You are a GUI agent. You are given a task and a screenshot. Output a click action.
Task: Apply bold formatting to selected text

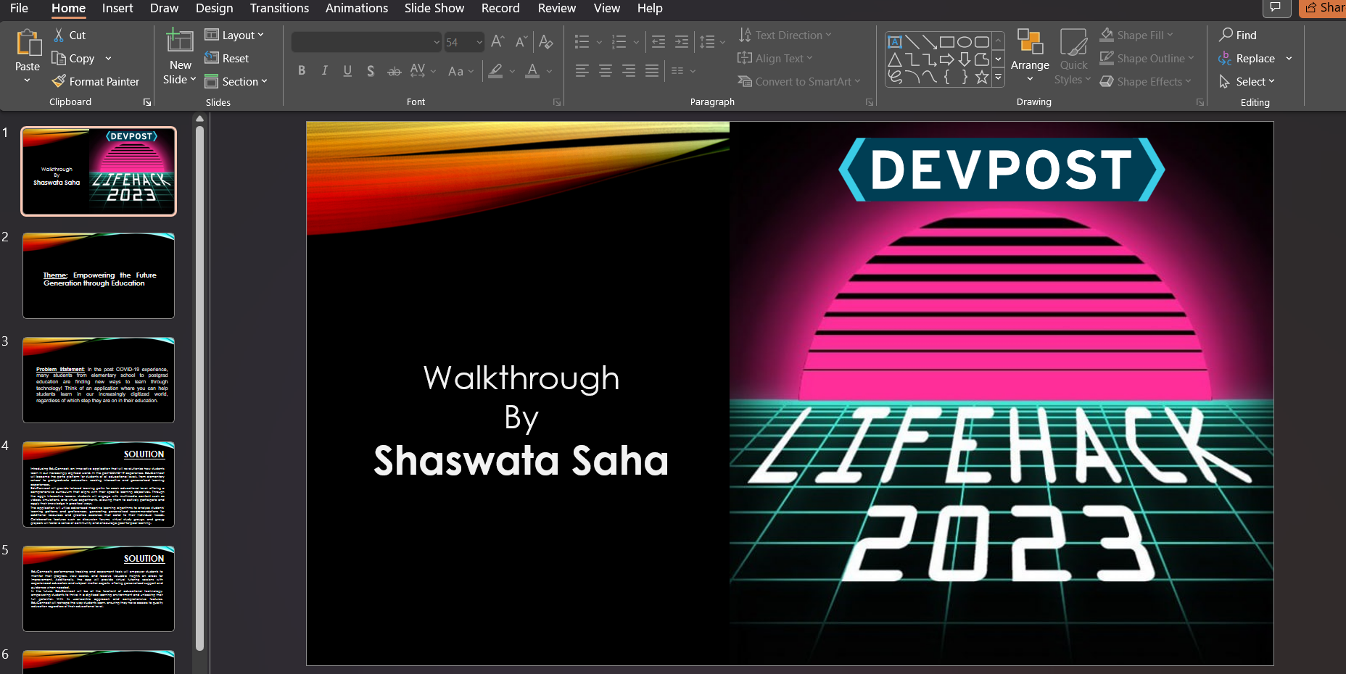point(302,70)
